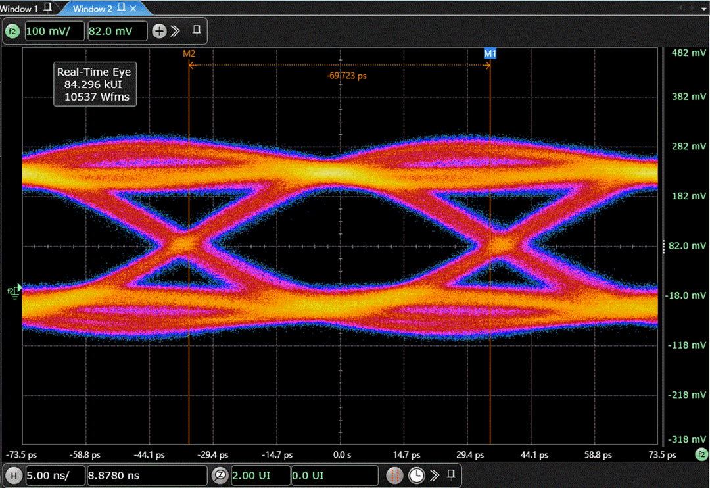710x488 pixels.
Task: Click the clock icon in bottom toolbar
Action: pyautogui.click(x=416, y=475)
